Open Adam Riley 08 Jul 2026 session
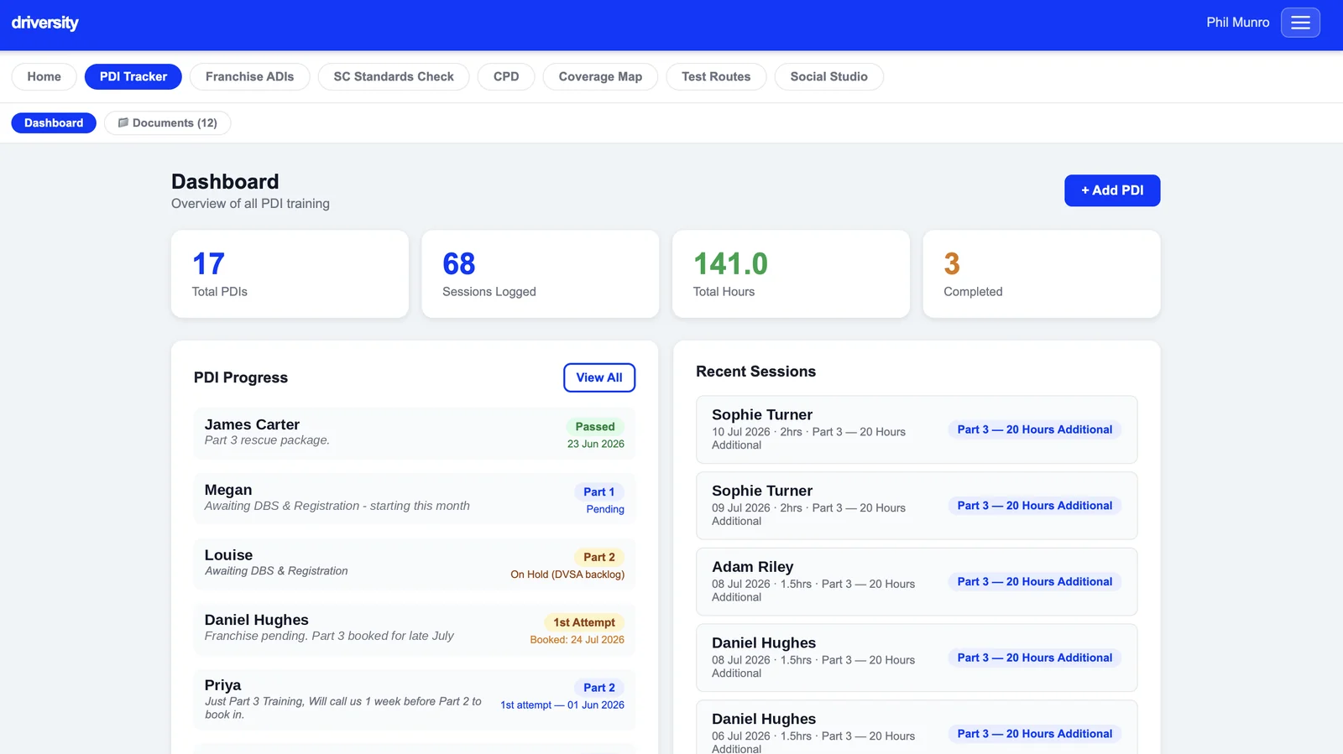 coord(917,582)
